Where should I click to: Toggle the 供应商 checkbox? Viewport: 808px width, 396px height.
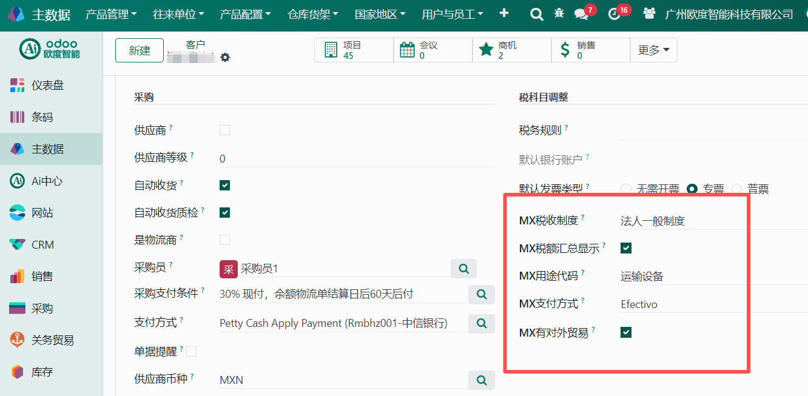coord(224,130)
